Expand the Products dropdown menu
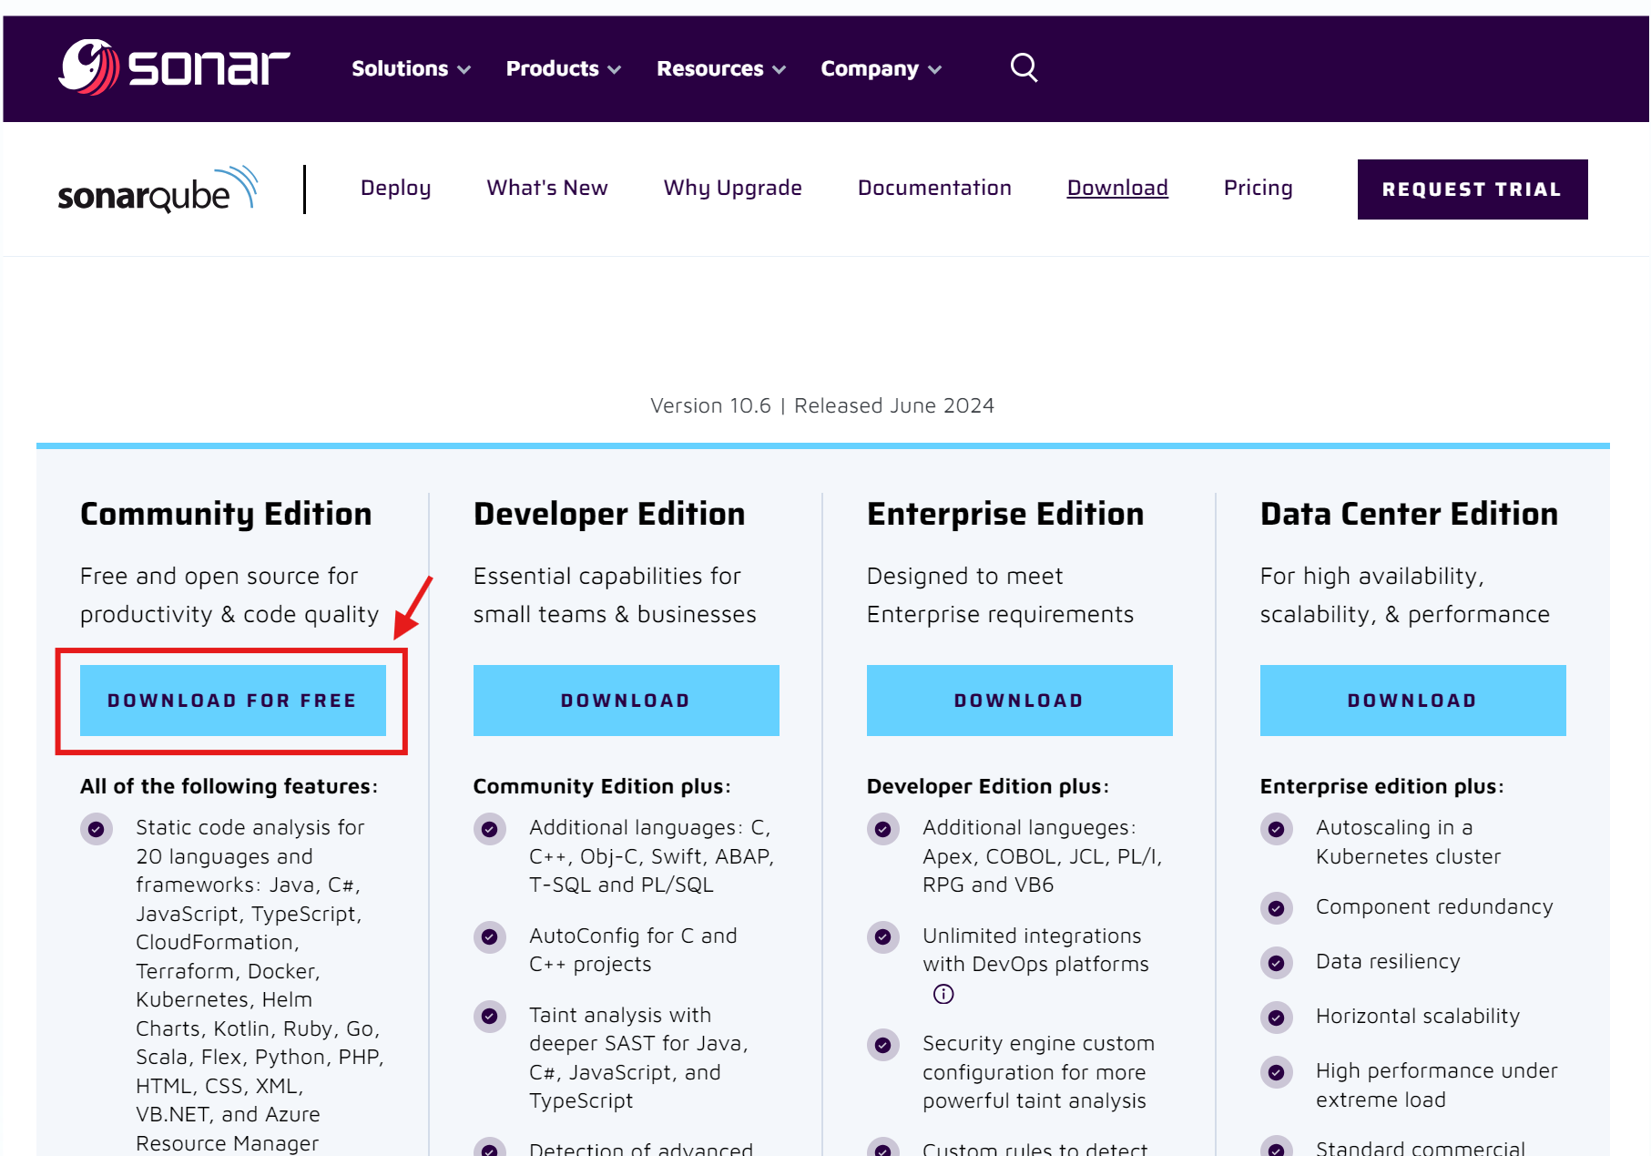This screenshot has height=1156, width=1651. [x=564, y=68]
